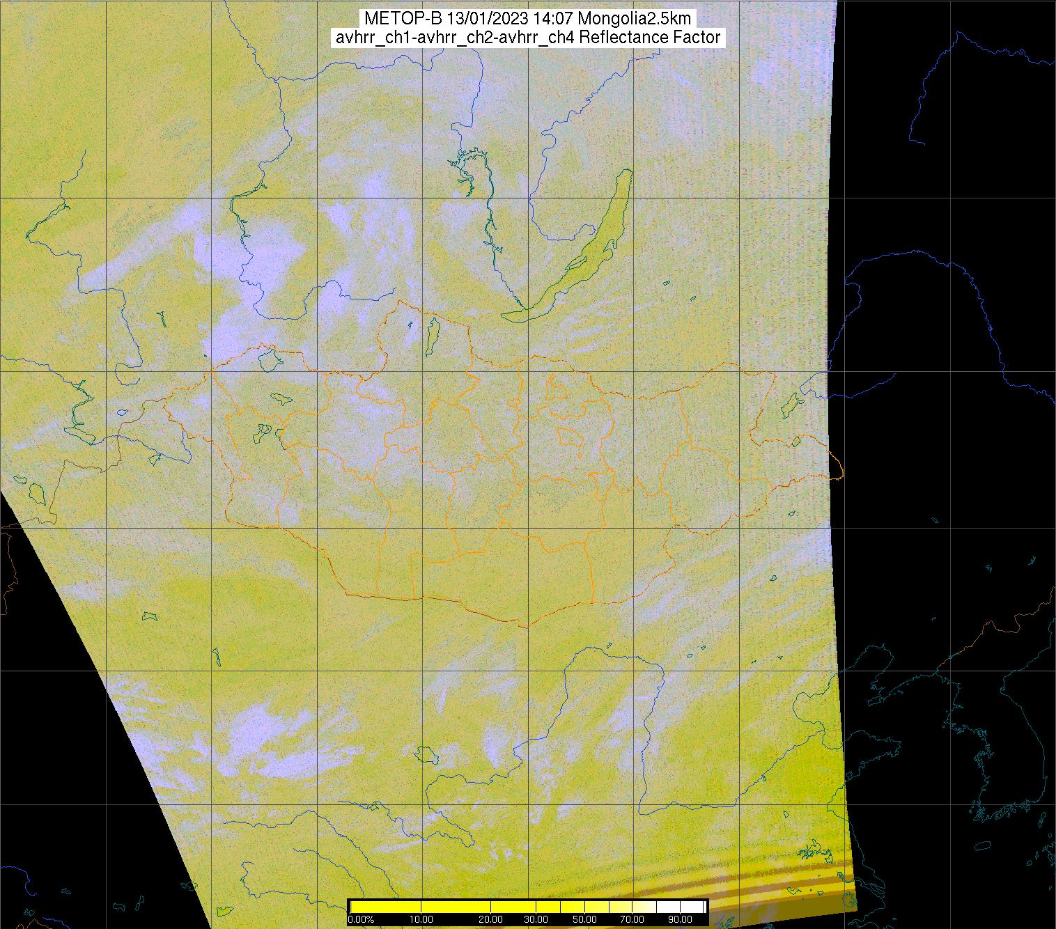Image resolution: width=1056 pixels, height=929 pixels.
Task: Click the avhrr_ch1-avhrr_ch2-avhrr_ch4 Reflectance Factor caption
Action: click(x=528, y=38)
